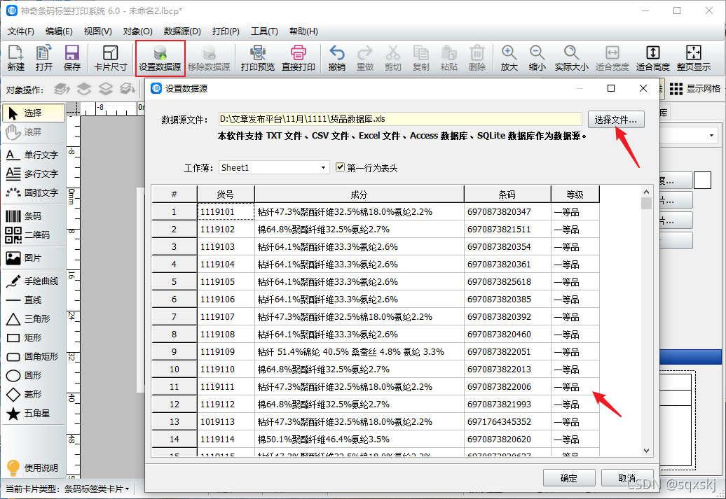Click the 成分 column header
Screen dimensions: 726x499
[359, 195]
